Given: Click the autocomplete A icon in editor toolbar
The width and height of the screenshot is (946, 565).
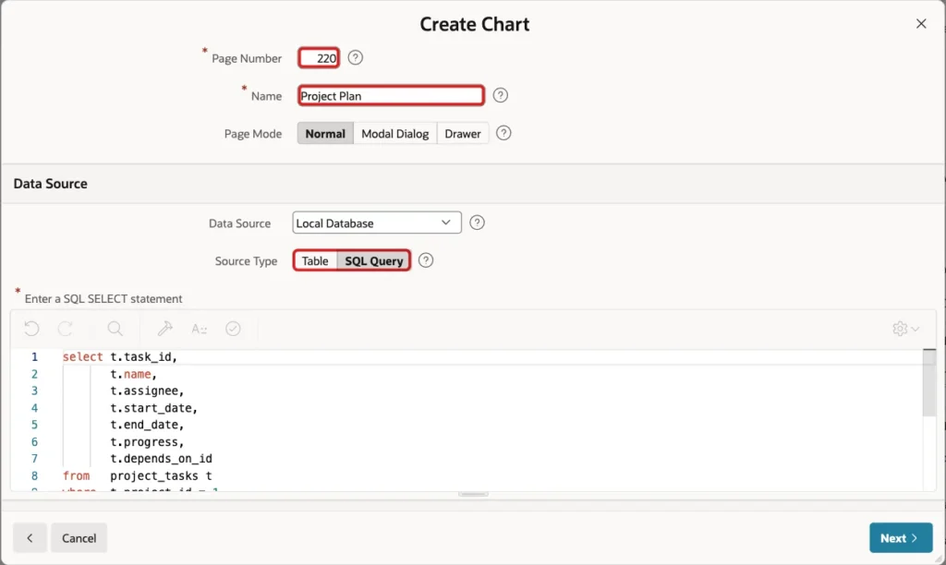Looking at the screenshot, I should point(200,329).
